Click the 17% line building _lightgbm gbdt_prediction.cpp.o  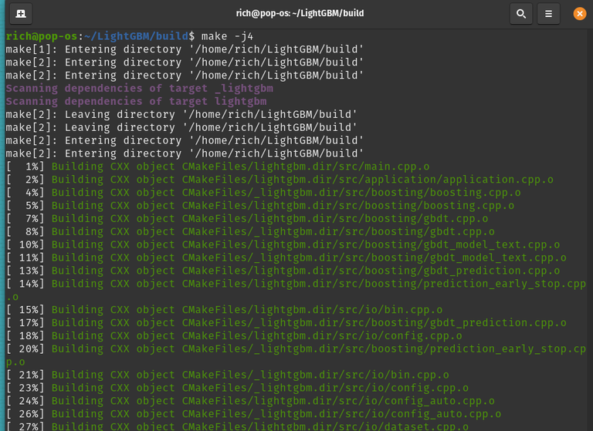click(x=286, y=323)
